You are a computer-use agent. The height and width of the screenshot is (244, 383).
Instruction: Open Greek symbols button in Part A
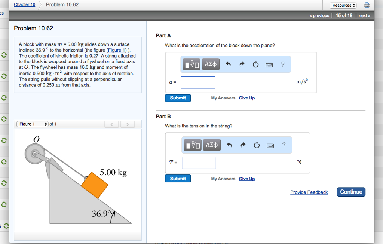click(211, 64)
